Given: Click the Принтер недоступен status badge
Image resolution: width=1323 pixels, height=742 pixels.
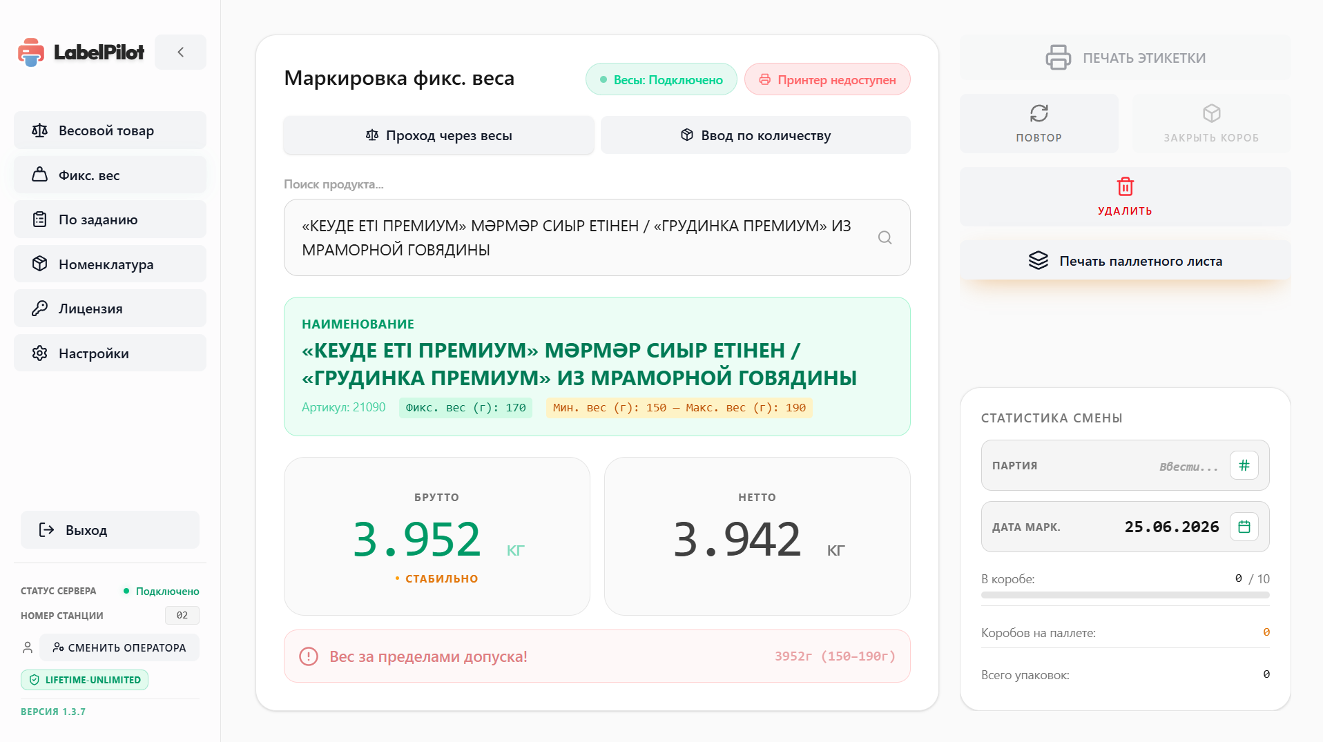Looking at the screenshot, I should 827,79.
